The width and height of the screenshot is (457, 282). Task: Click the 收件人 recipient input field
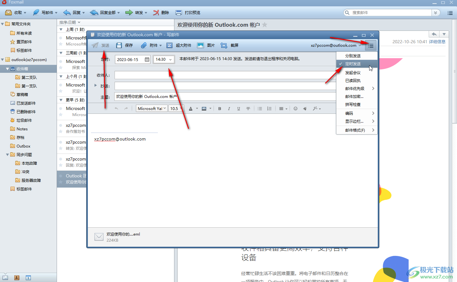pos(225,75)
